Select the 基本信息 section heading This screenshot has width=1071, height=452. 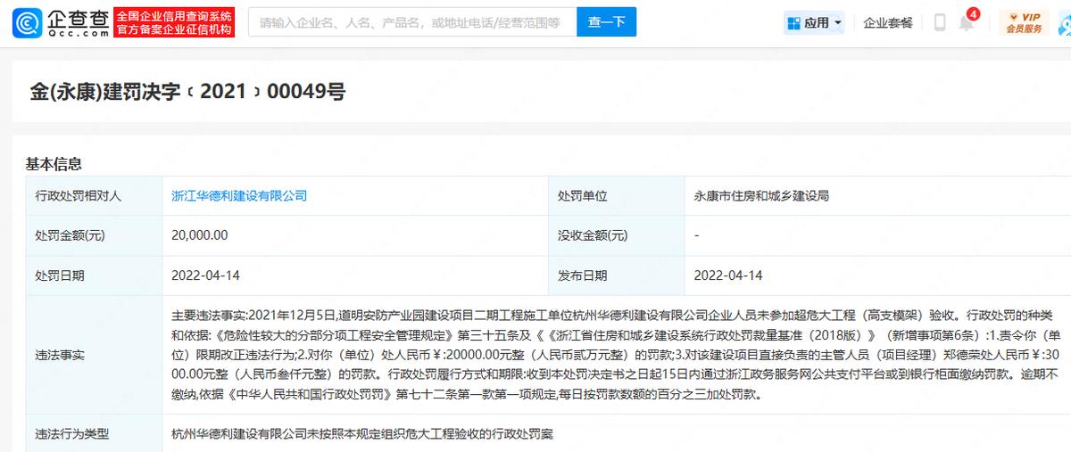[x=54, y=164]
